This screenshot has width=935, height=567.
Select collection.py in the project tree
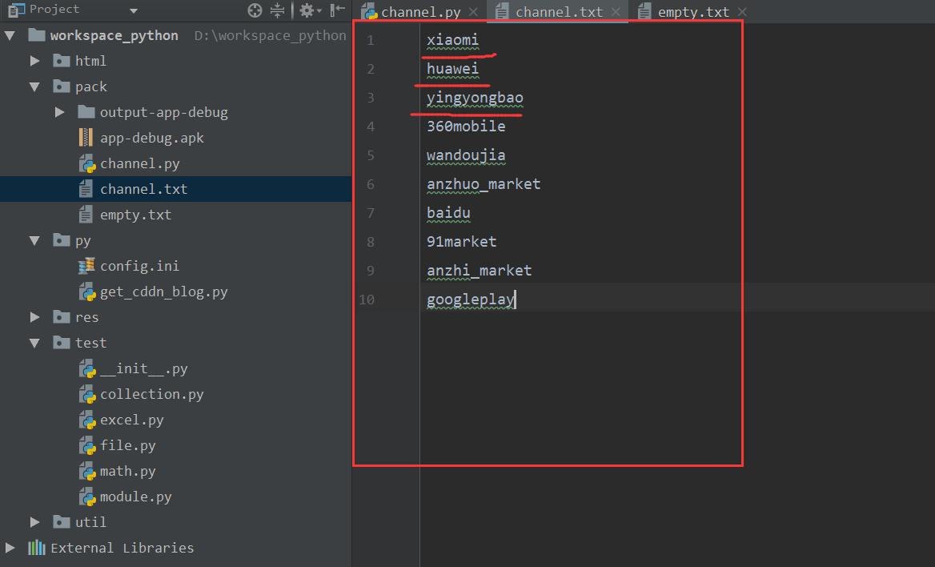point(151,395)
